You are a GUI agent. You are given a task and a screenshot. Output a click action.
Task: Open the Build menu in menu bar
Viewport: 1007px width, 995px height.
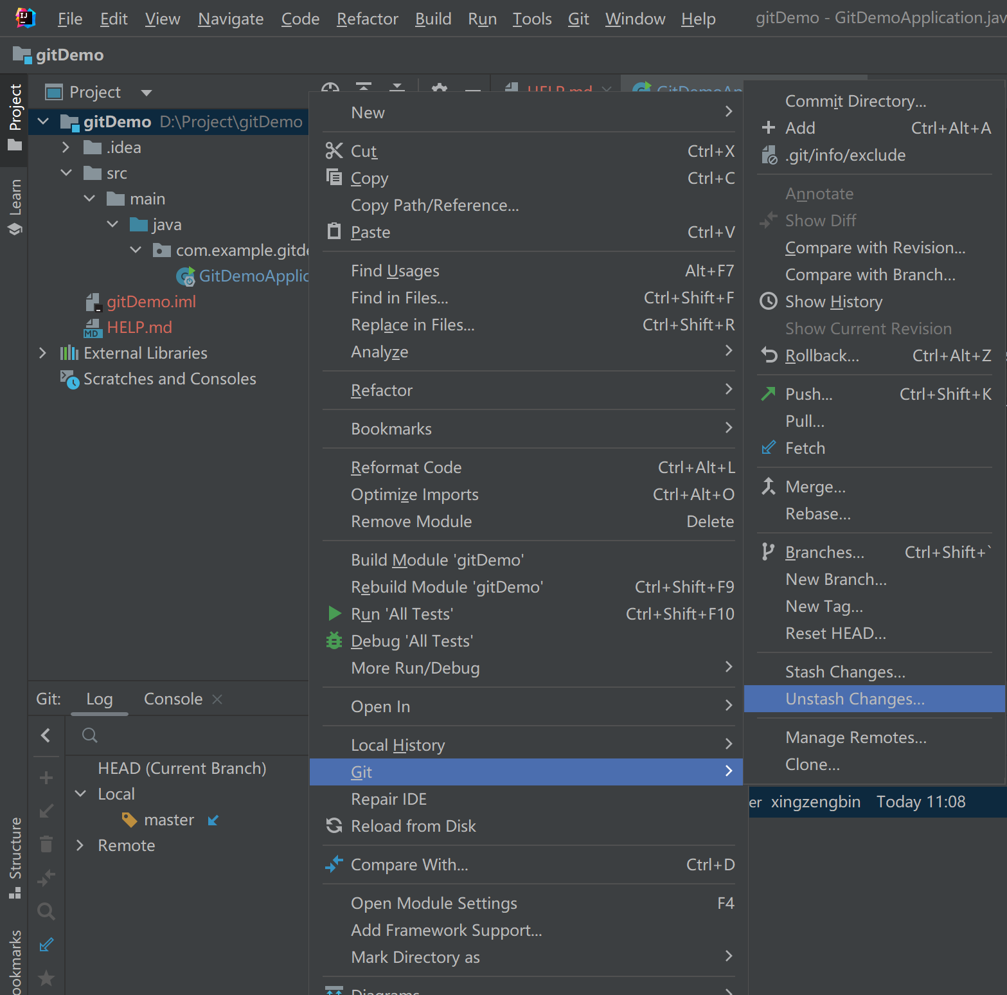click(x=433, y=19)
